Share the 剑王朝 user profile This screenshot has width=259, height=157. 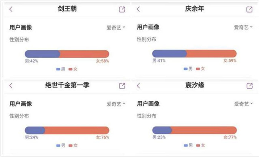(x=122, y=9)
